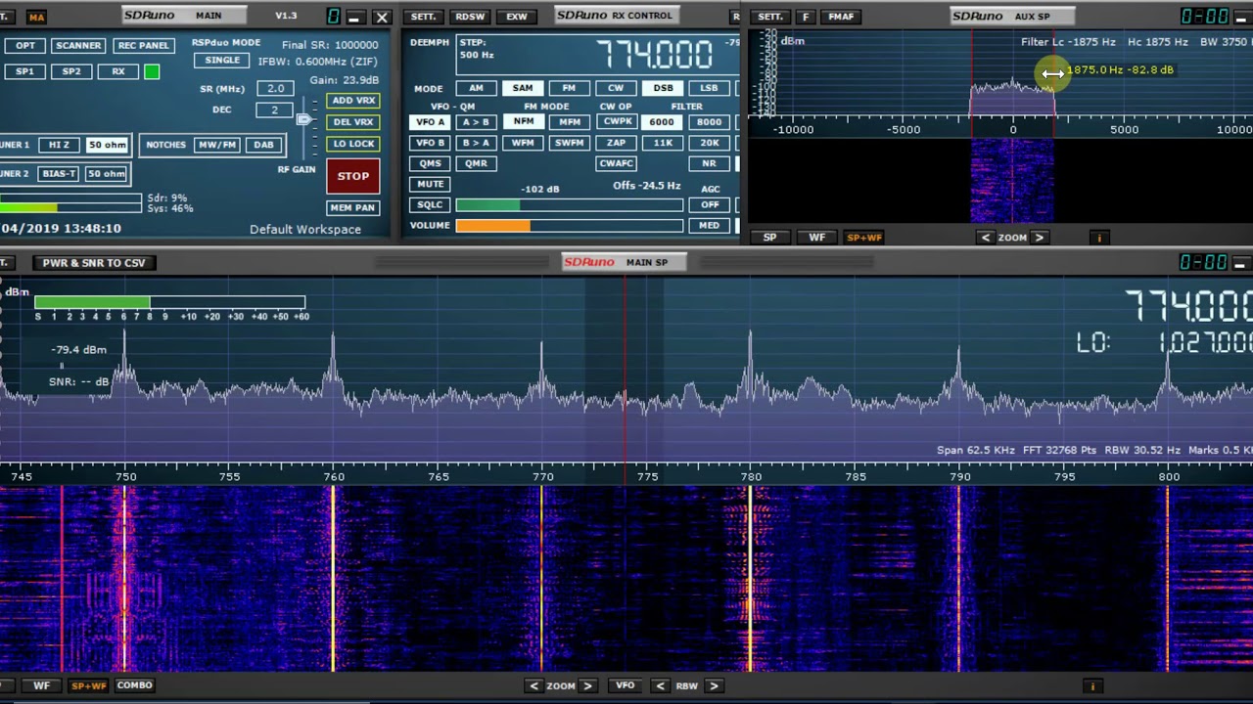The width and height of the screenshot is (1253, 704).
Task: Select 50 ohm input for Tuner 1
Action: [x=107, y=145]
